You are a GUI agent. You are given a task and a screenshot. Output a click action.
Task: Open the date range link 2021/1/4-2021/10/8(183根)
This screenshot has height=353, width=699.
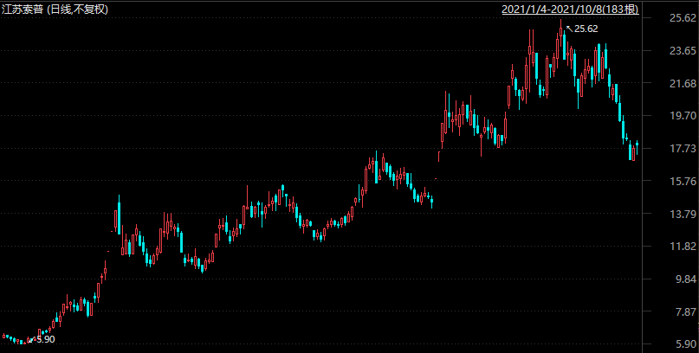[571, 9]
